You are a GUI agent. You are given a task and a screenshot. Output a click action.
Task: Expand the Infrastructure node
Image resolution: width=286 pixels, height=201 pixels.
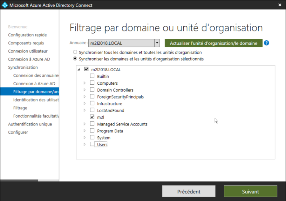point(85,103)
